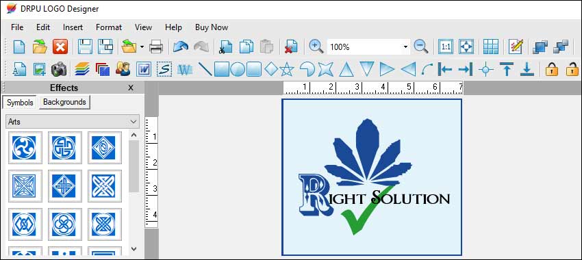Image resolution: width=582 pixels, height=260 pixels.
Task: Insert an image with the picture icon
Action: point(39,69)
